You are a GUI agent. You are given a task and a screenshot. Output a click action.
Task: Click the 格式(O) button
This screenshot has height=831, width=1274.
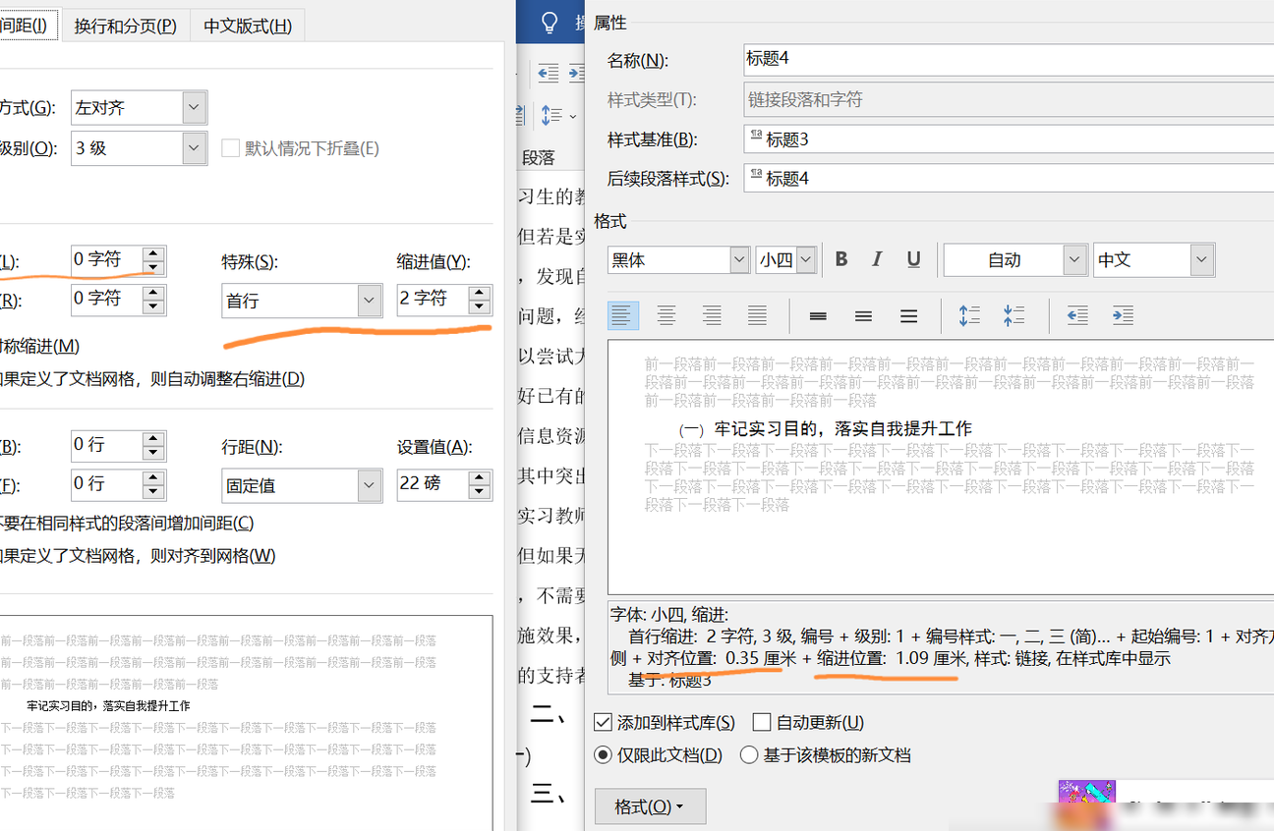[649, 806]
